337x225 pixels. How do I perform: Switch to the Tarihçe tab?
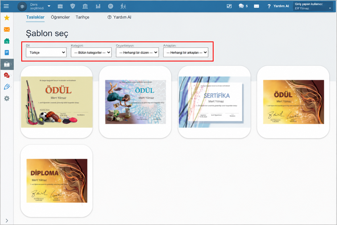coord(82,17)
